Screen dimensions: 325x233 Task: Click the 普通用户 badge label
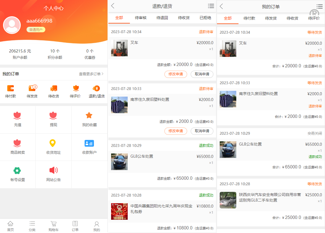click(36, 29)
